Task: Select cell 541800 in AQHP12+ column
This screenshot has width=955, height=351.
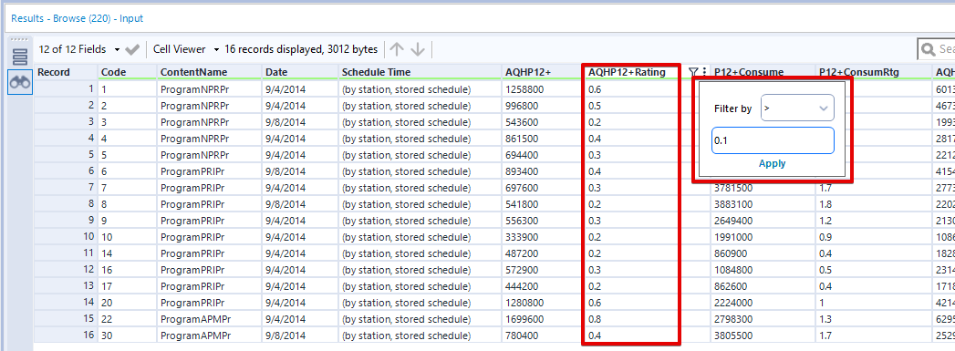Action: pyautogui.click(x=542, y=204)
